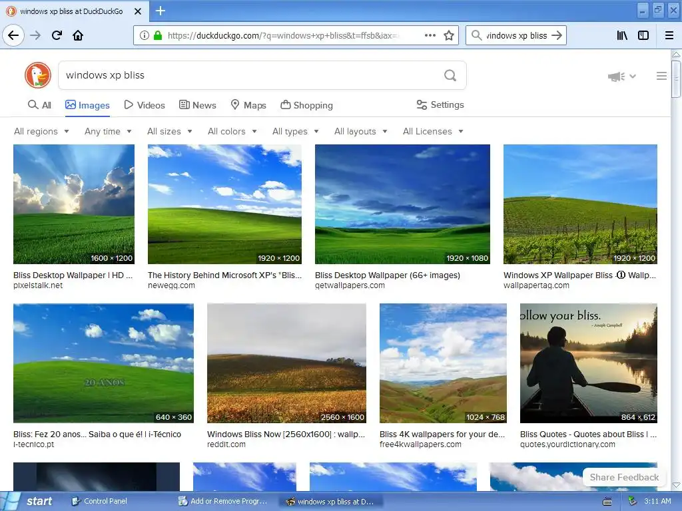Submit Firefox search box with arrow
The width and height of the screenshot is (682, 511).
[557, 35]
